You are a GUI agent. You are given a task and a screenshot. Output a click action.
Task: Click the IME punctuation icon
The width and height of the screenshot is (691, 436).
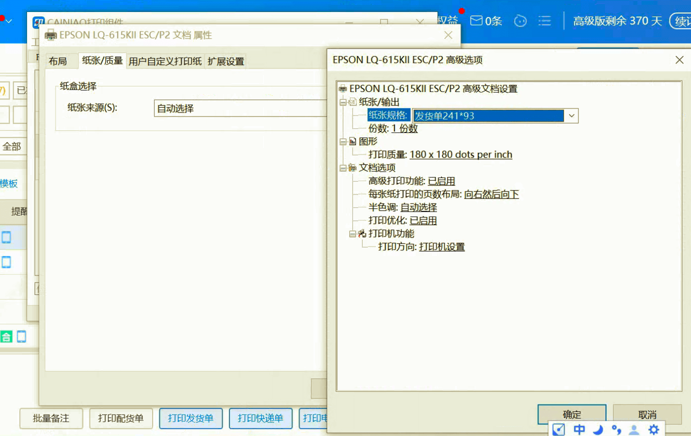616,429
